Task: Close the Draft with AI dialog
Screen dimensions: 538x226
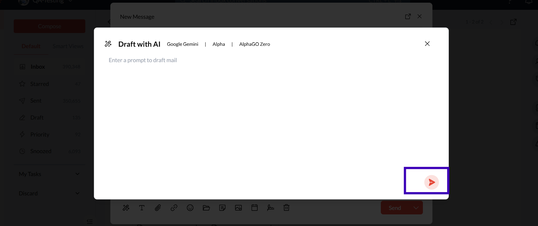Action: click(427, 44)
